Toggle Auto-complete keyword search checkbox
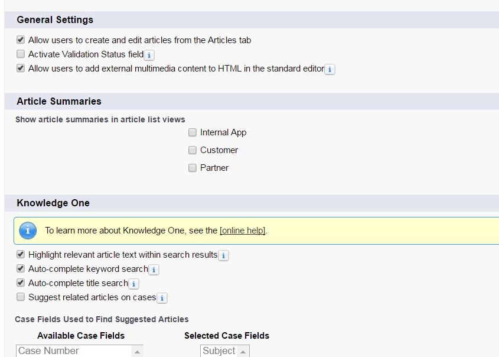This screenshot has width=499, height=357. [21, 269]
